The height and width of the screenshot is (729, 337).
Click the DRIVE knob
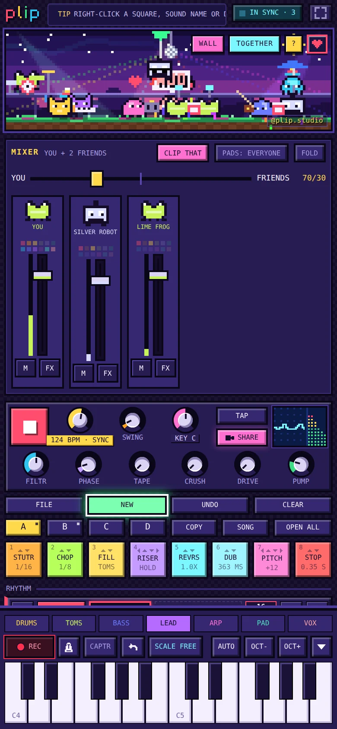pyautogui.click(x=248, y=464)
